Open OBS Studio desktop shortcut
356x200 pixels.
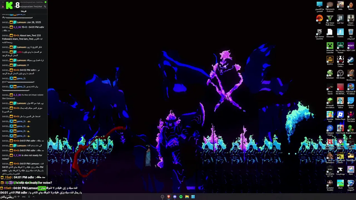point(340,74)
